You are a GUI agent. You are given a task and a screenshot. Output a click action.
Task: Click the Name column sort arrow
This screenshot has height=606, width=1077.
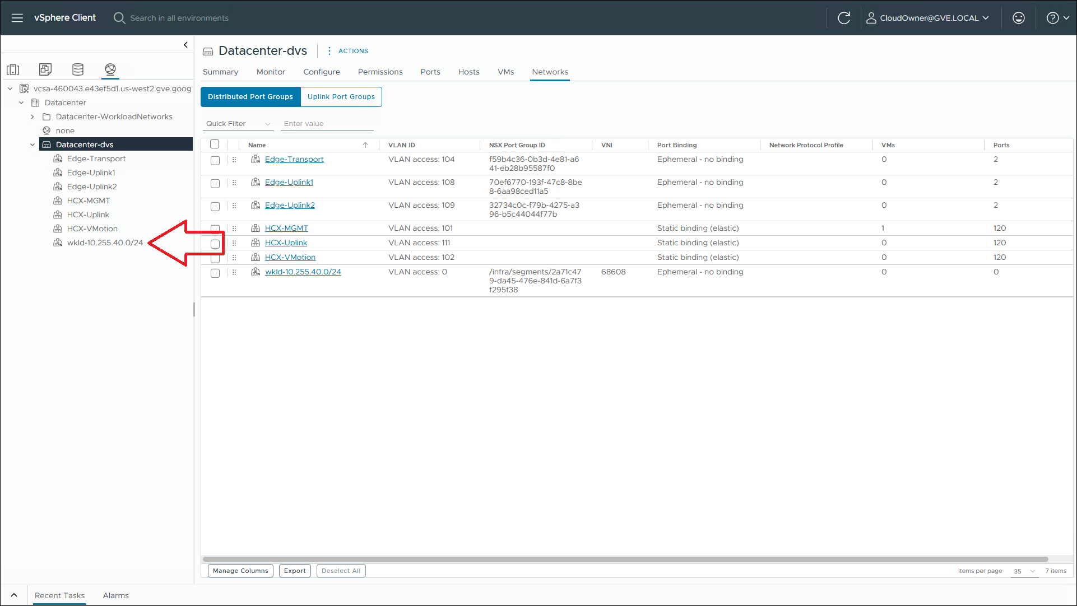click(365, 145)
